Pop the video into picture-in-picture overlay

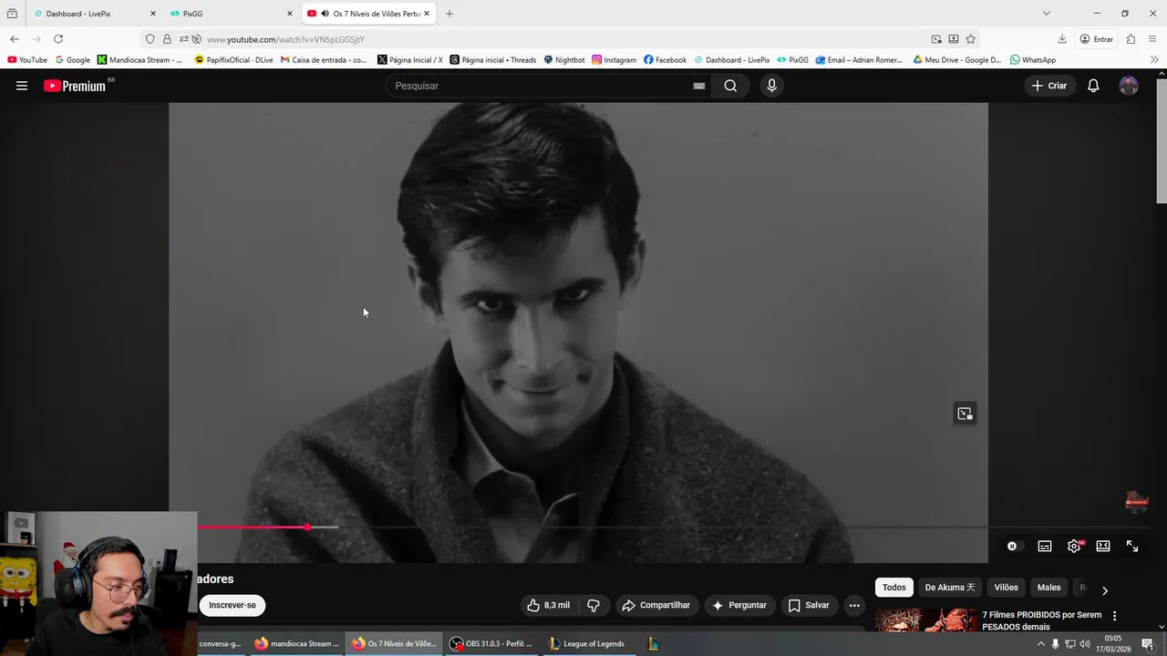(965, 414)
